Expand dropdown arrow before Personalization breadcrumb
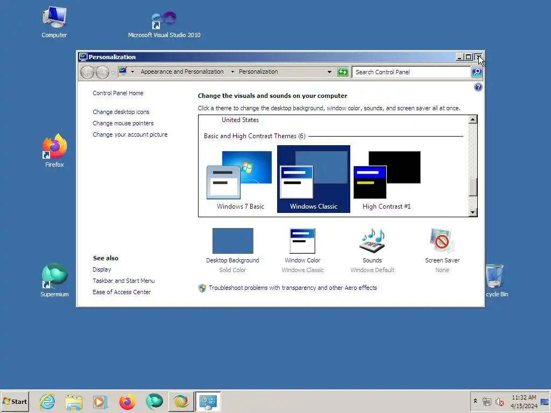This screenshot has height=413, width=551. 232,72
